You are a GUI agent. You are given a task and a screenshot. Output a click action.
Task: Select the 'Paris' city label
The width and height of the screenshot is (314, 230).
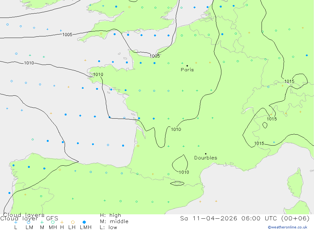(187, 70)
